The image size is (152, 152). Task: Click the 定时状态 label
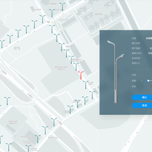click(x=136, y=58)
